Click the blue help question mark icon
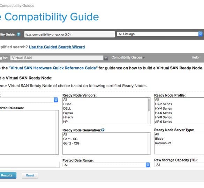The width and height of the screenshot is (204, 188). point(18,34)
